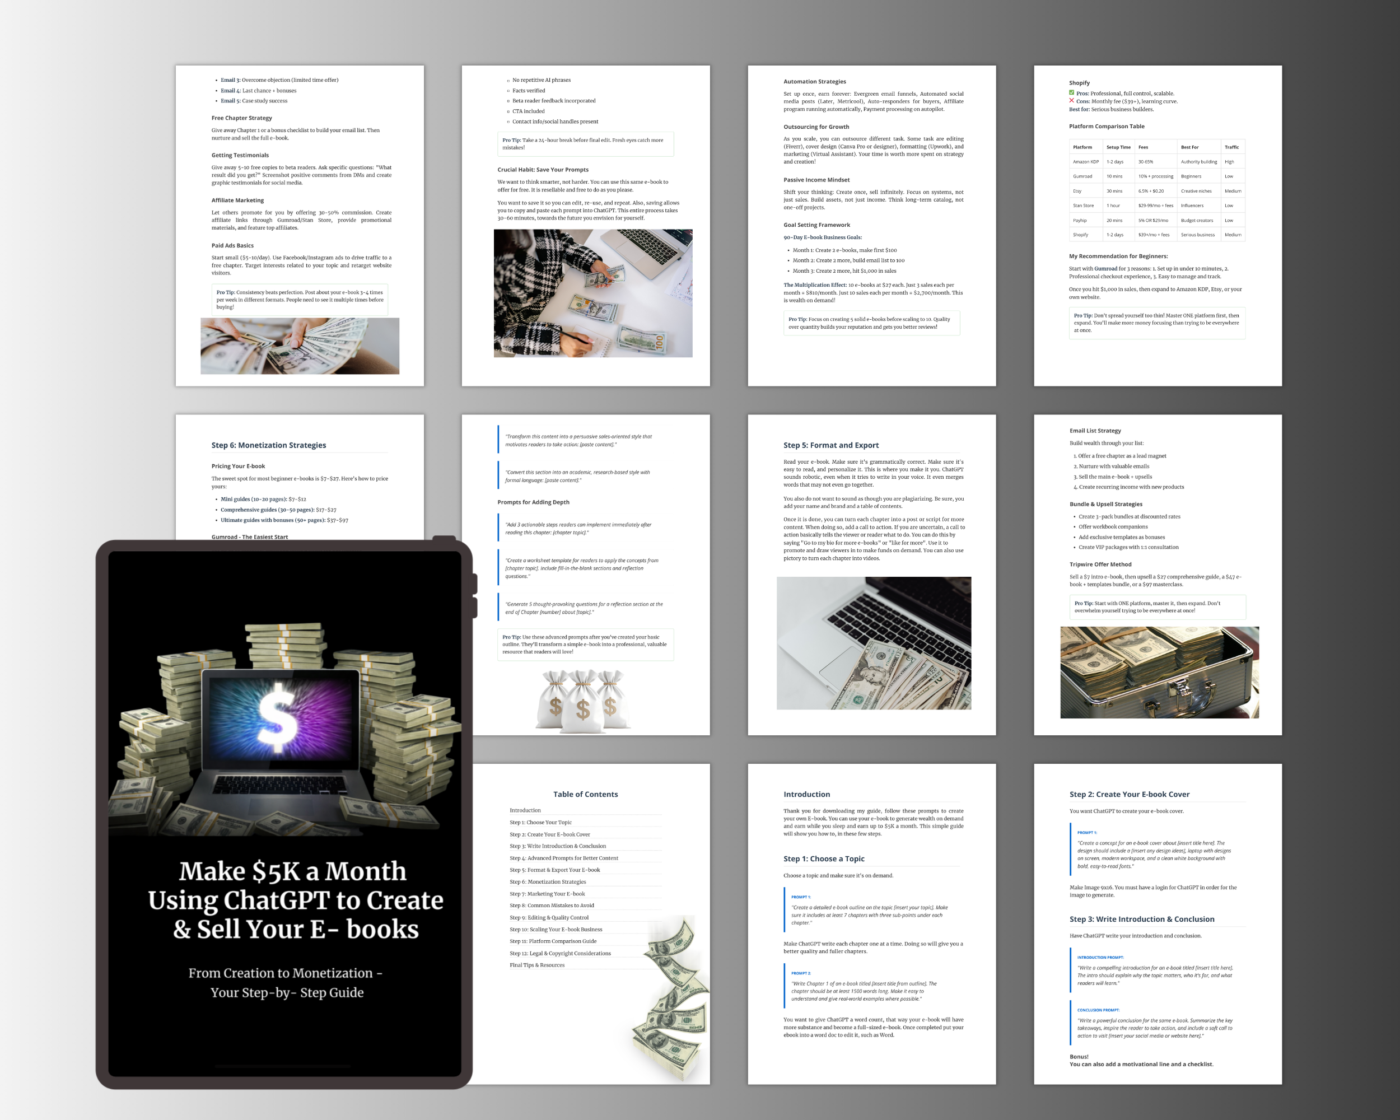Click 'Crucial Habit: Save Your Prompts' heading

click(x=543, y=170)
